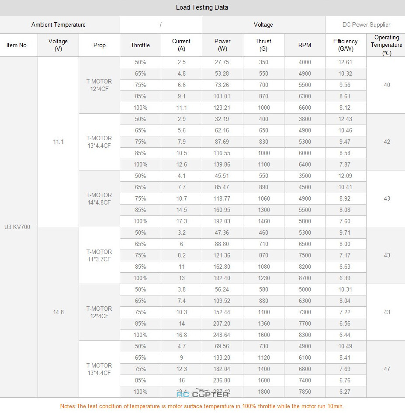
Task: Click efficiency value '8.00'
Action: (x=345, y=244)
